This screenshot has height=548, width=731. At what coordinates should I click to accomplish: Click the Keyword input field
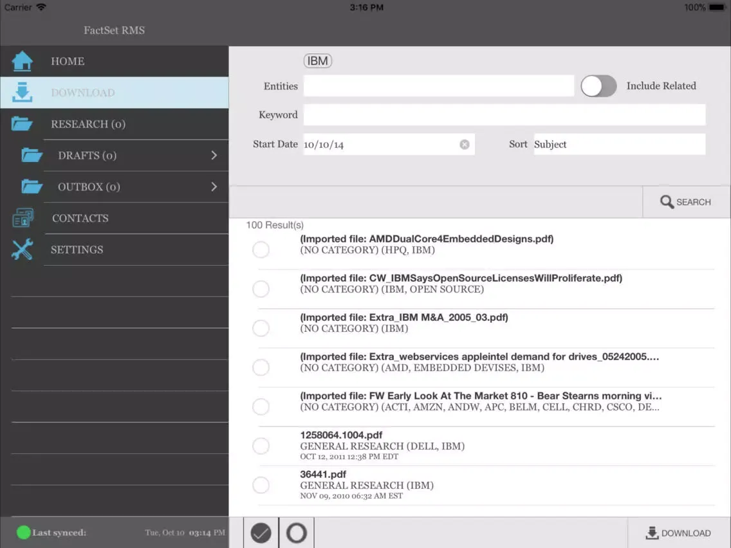[504, 114]
